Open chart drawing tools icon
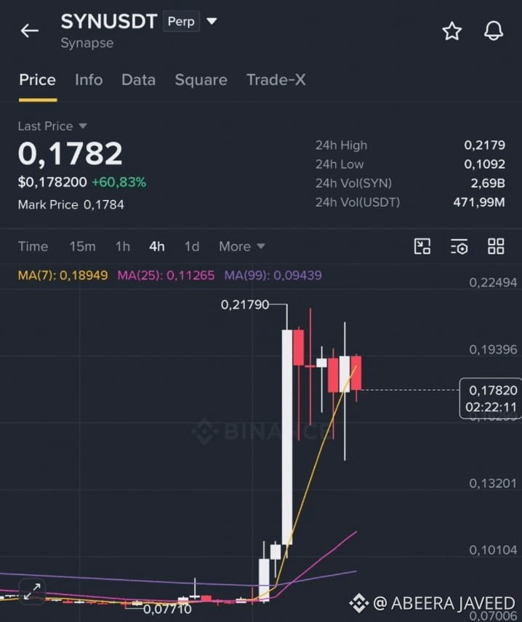Viewport: 522px width, 622px height. click(x=422, y=247)
